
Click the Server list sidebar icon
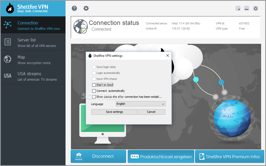(8, 42)
